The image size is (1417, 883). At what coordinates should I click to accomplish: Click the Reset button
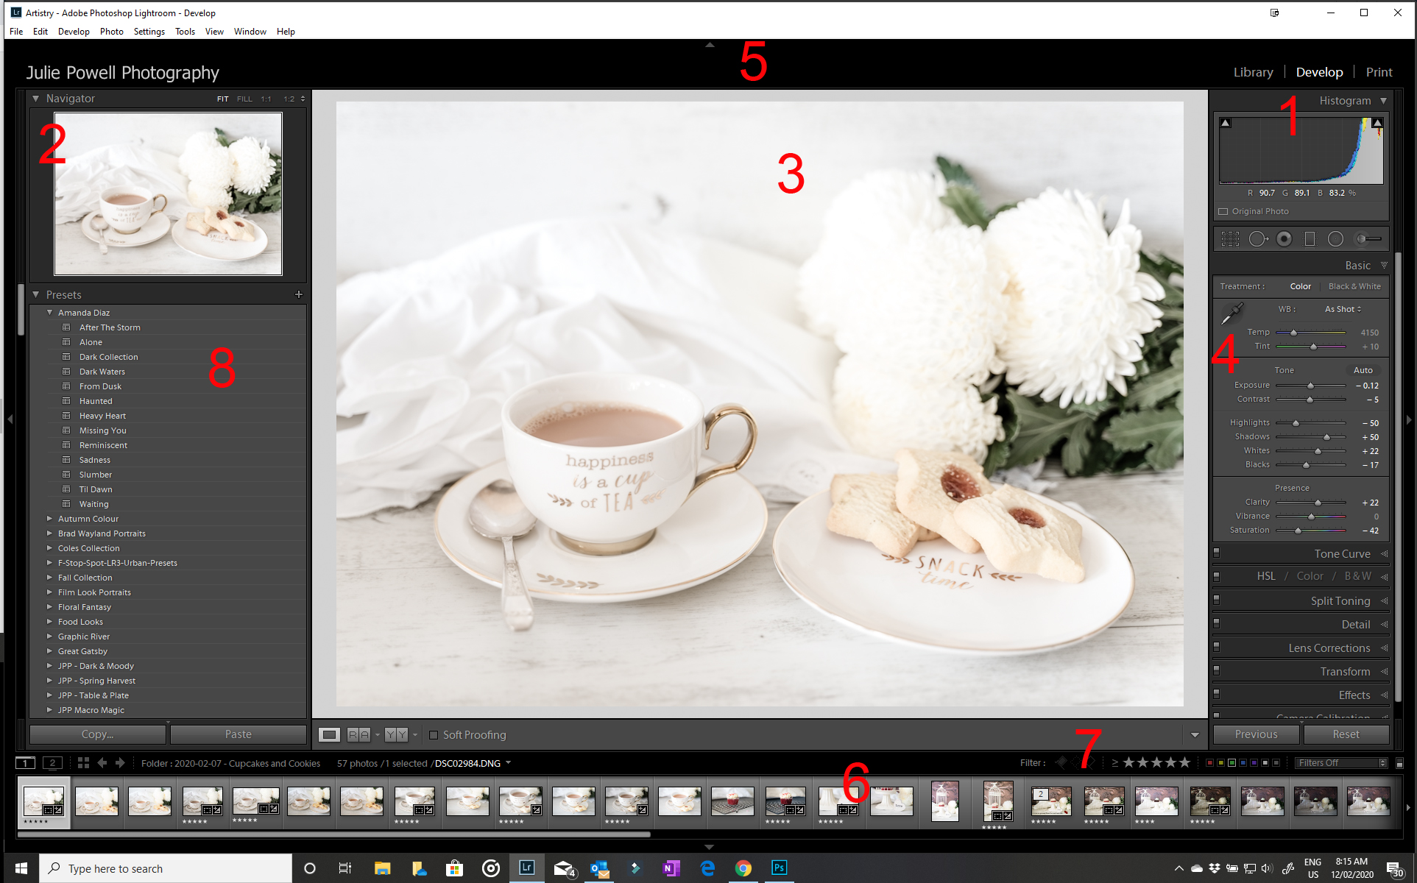click(x=1346, y=734)
